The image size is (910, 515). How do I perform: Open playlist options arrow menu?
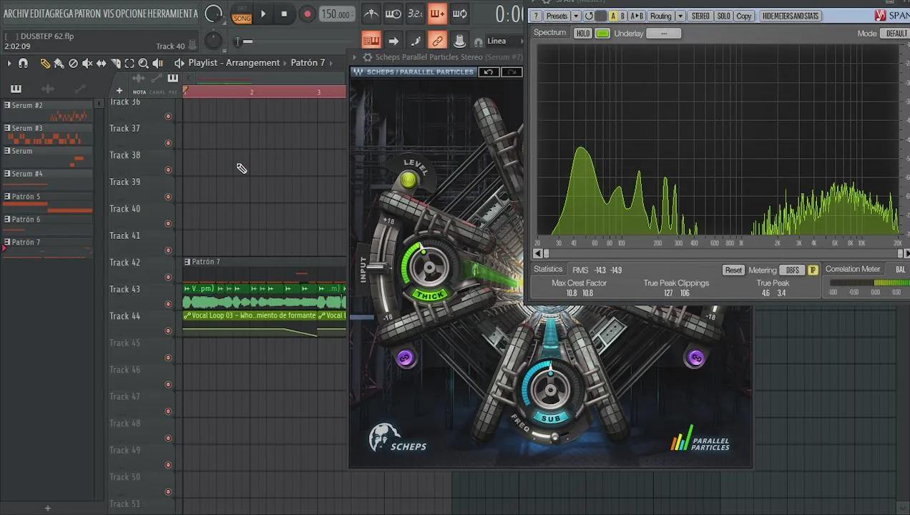coord(9,63)
